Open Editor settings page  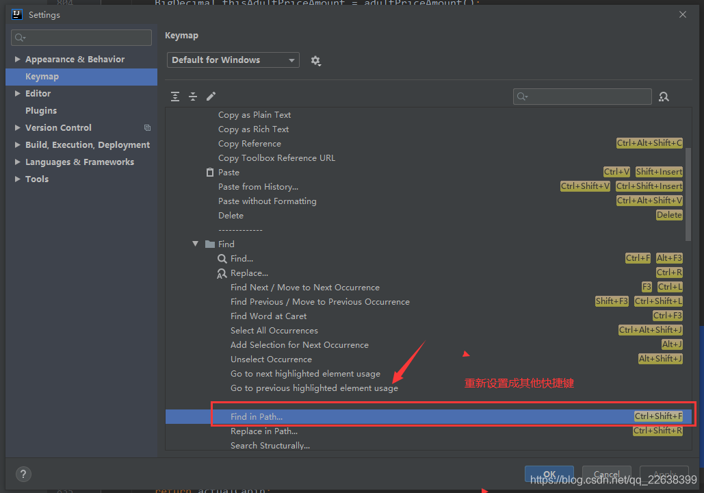pos(38,94)
